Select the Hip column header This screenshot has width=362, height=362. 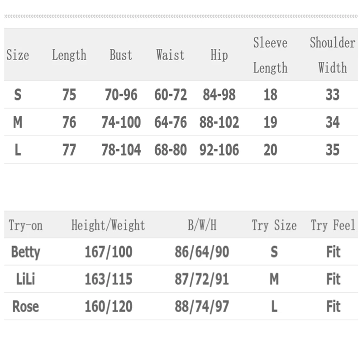point(219,55)
